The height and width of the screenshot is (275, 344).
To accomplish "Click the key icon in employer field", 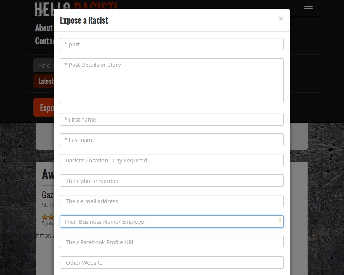I will [280, 219].
